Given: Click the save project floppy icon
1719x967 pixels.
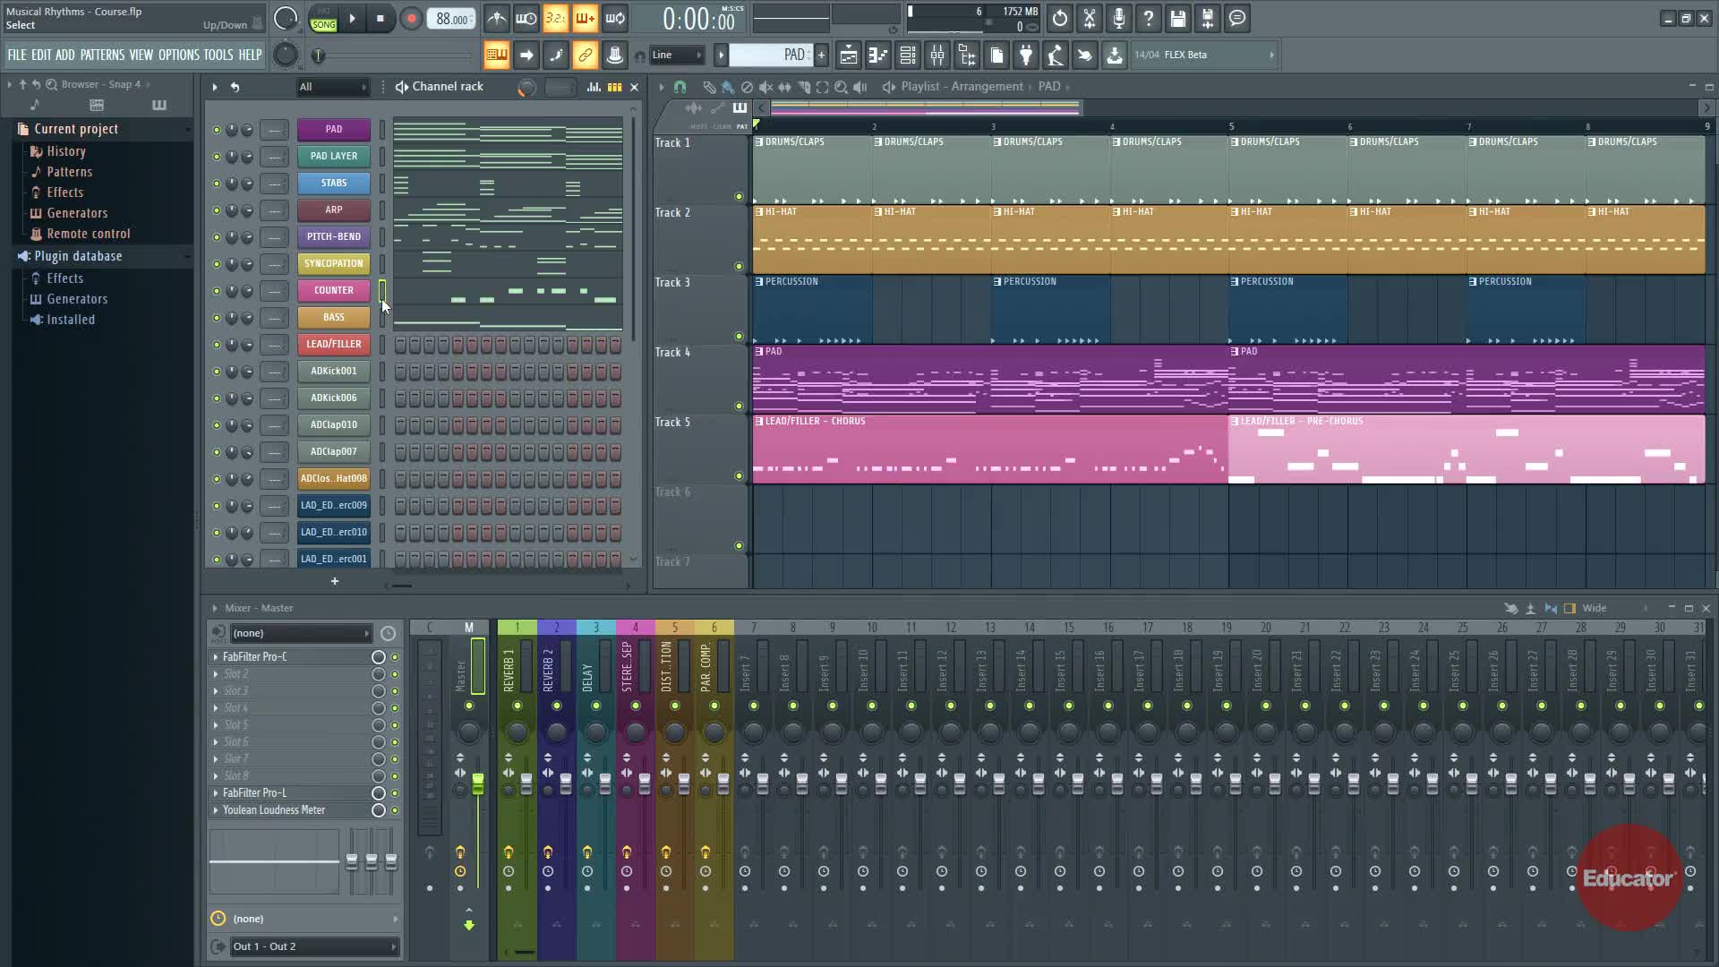Looking at the screenshot, I should [1178, 18].
